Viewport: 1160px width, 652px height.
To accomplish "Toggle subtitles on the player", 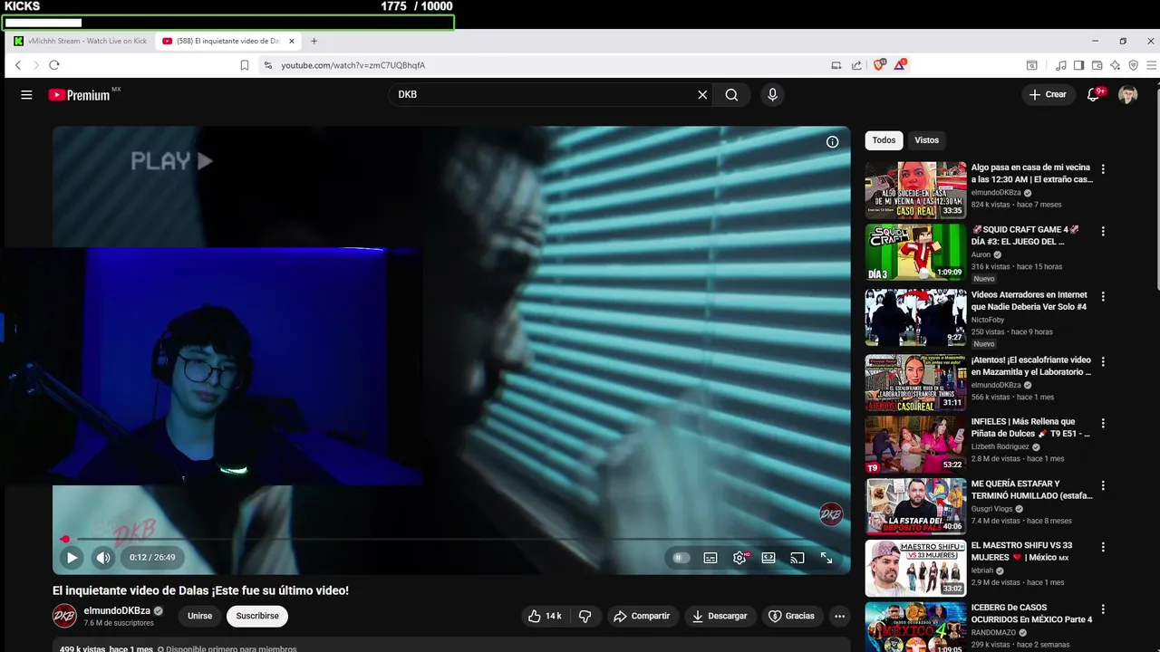I will pos(710,558).
